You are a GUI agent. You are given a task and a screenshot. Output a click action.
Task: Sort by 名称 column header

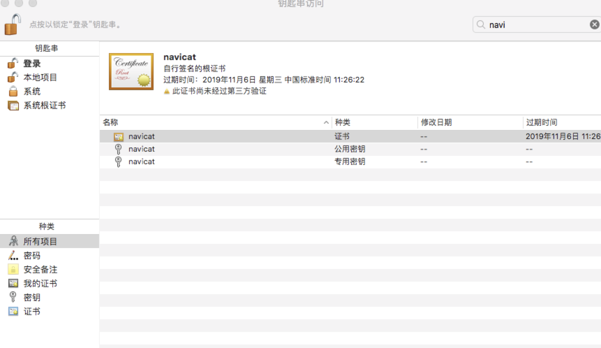(216, 122)
